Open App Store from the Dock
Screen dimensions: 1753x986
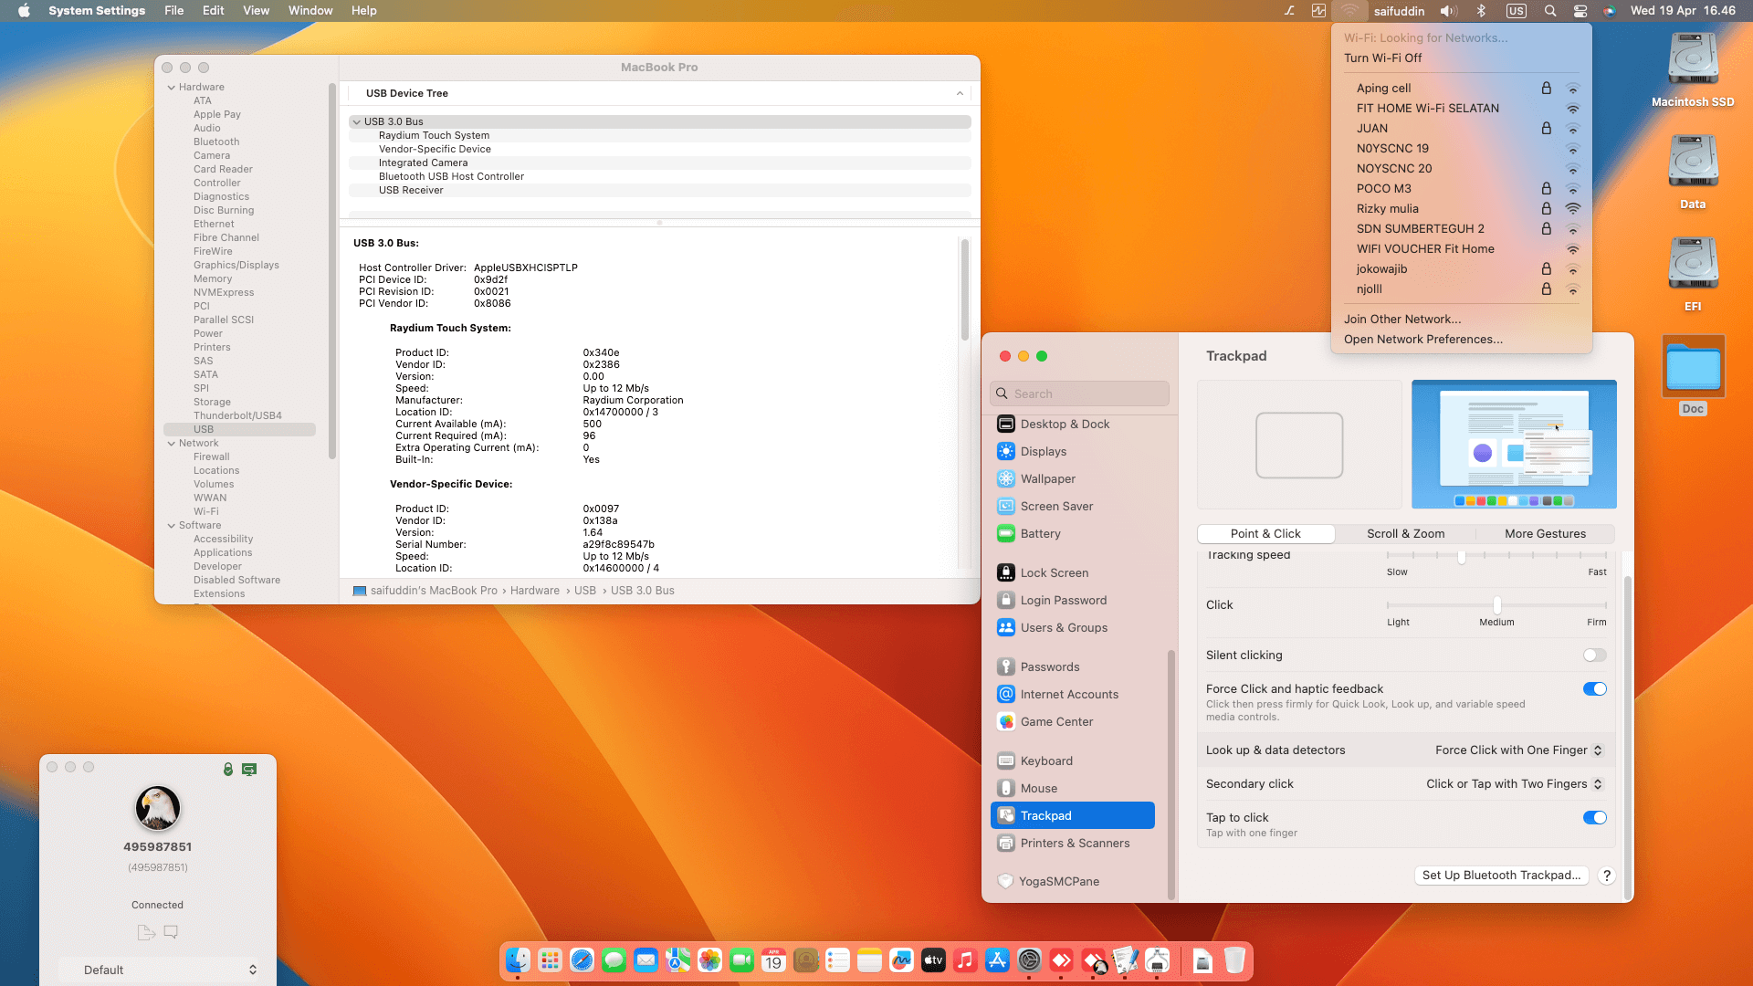(997, 960)
